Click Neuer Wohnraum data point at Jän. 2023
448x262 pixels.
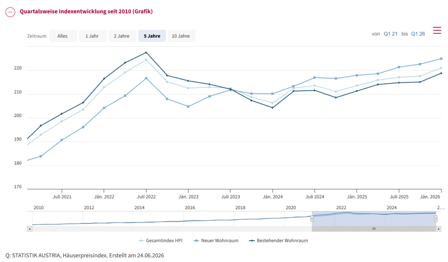[x=188, y=107]
